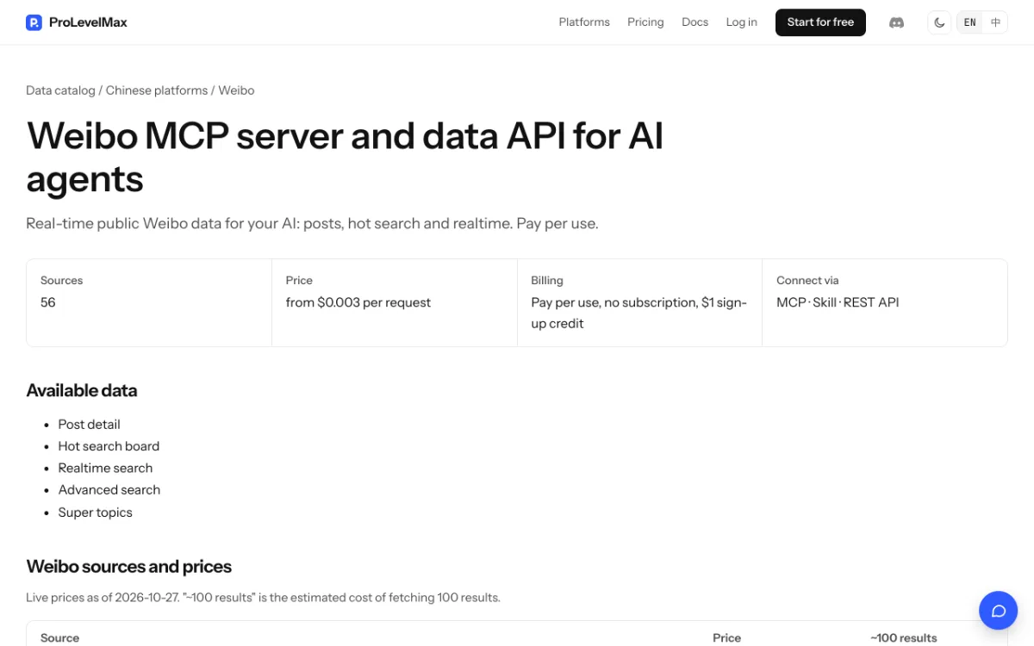Viewport: 1034px width, 646px height.
Task: Click the Sources count 56
Action: 48,302
